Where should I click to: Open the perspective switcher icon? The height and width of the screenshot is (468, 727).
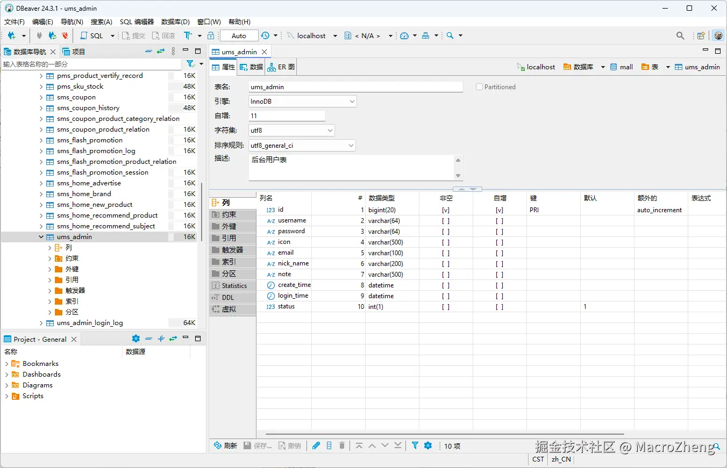coord(701,35)
